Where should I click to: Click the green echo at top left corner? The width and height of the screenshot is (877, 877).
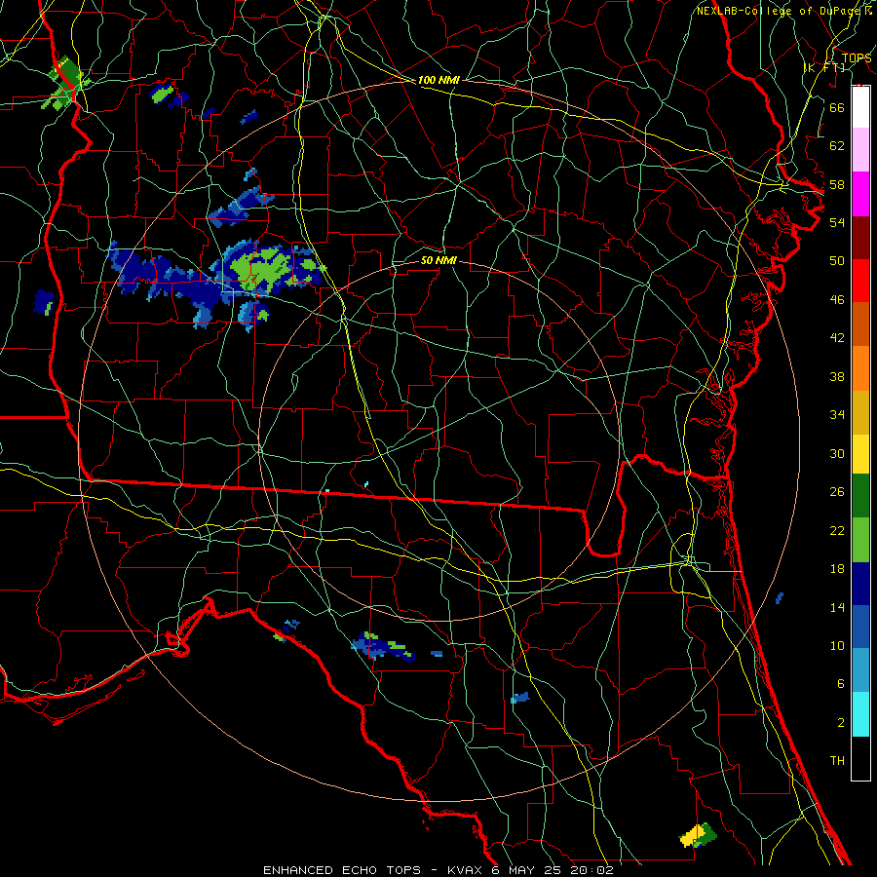coord(66,83)
